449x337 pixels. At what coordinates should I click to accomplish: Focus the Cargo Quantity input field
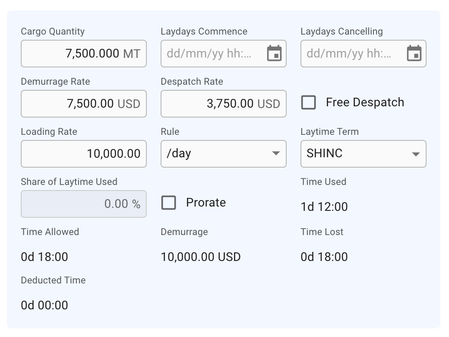(83, 54)
